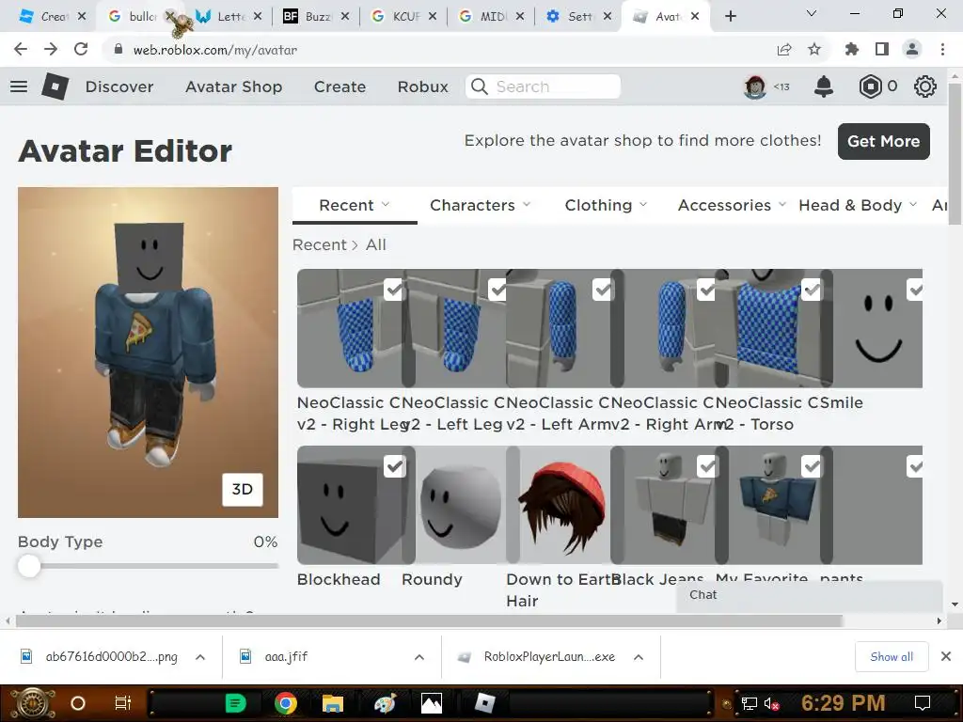Open options for ab67616d0000b2 png download

pyautogui.click(x=200, y=657)
